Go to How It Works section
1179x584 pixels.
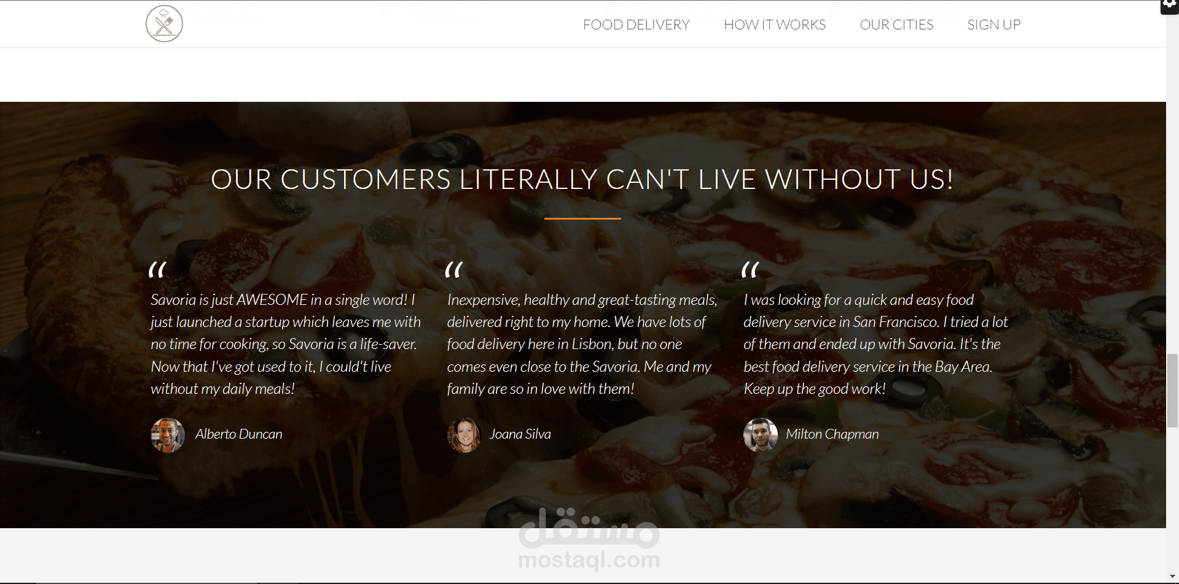774,25
